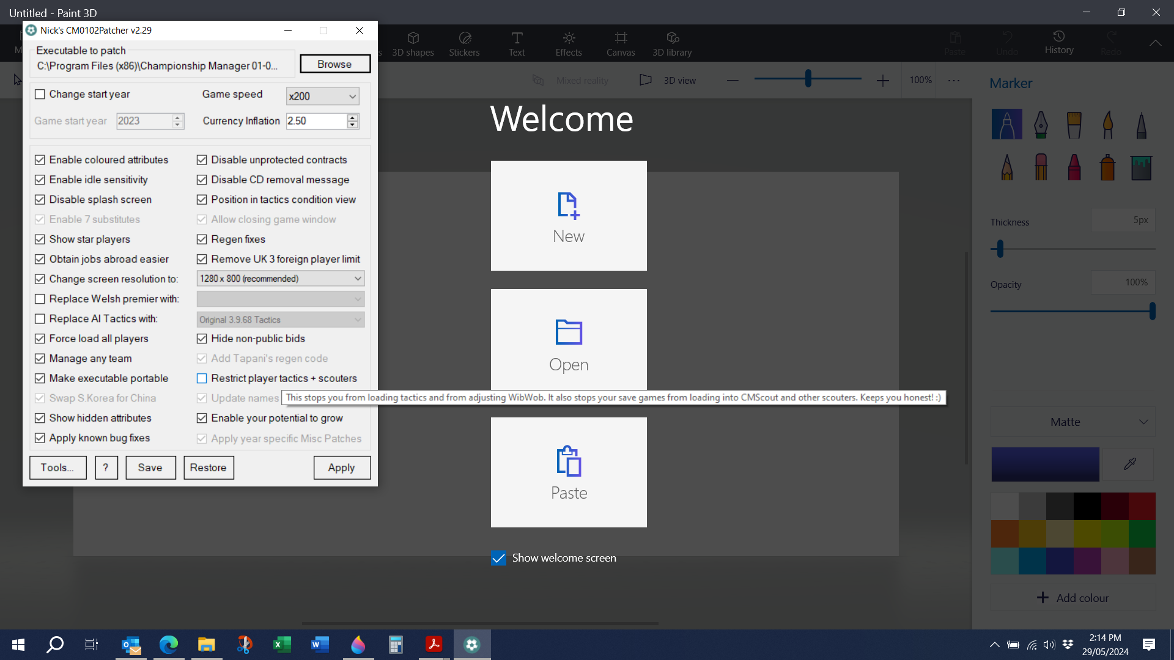Image resolution: width=1174 pixels, height=660 pixels.
Task: Click the Restore button
Action: click(209, 468)
